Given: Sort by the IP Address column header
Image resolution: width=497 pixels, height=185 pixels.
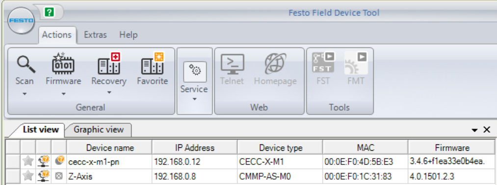Looking at the screenshot, I should coord(195,148).
